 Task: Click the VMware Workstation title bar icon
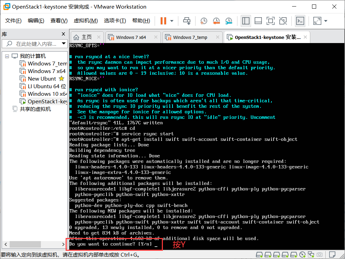tap(7, 7)
